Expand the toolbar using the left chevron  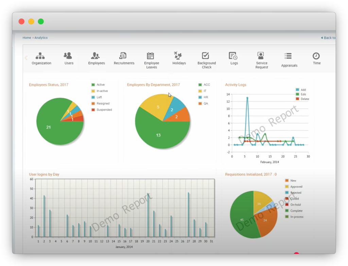coord(26,58)
